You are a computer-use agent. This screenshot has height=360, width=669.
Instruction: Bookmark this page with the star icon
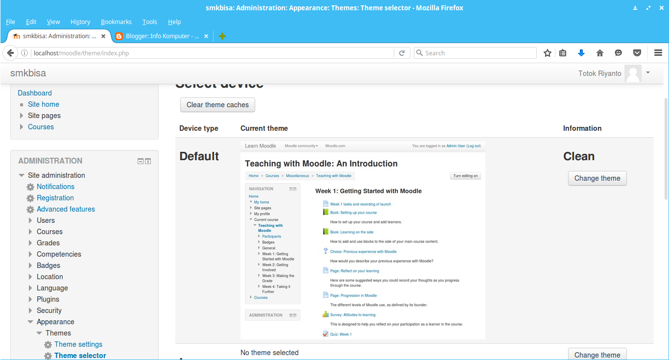pyautogui.click(x=548, y=53)
